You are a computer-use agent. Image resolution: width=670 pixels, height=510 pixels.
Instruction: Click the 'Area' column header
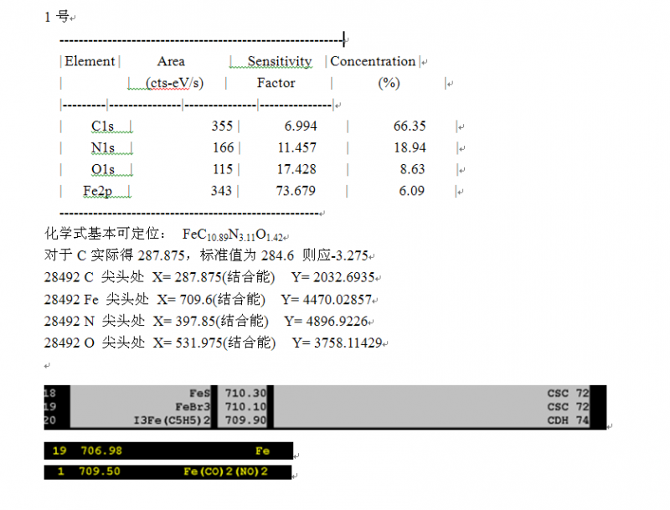[171, 61]
